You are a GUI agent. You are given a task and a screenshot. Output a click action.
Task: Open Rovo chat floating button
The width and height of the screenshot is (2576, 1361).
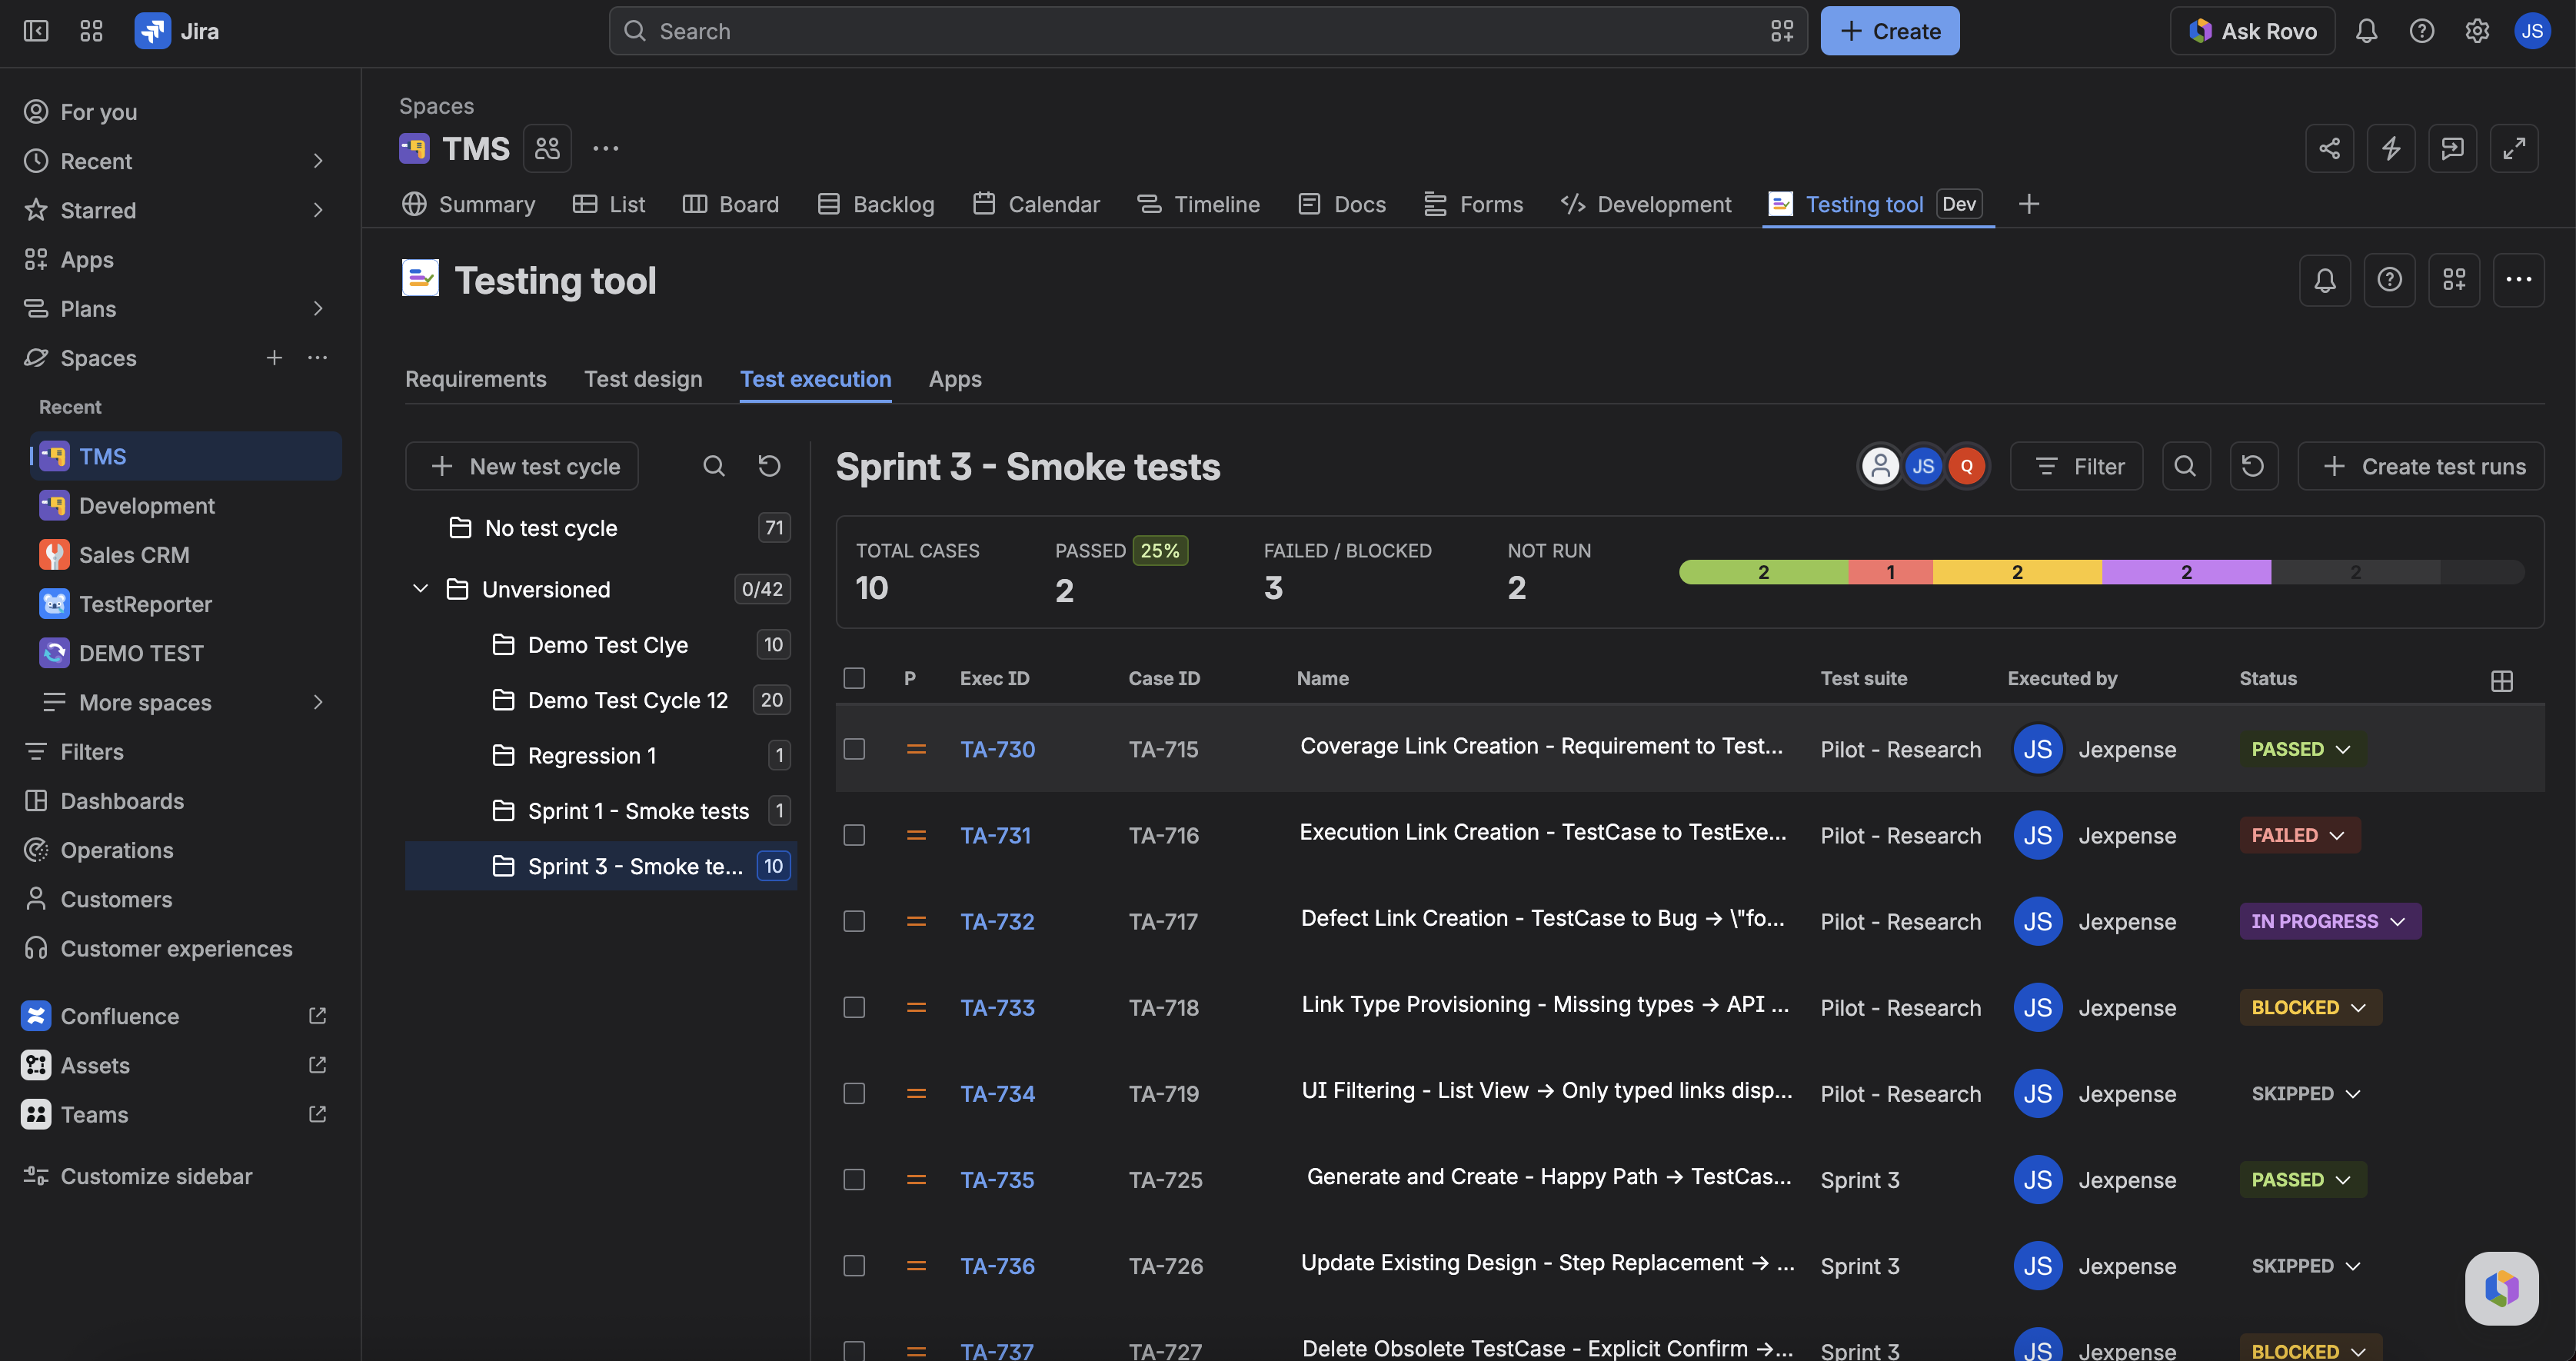(x=2502, y=1288)
